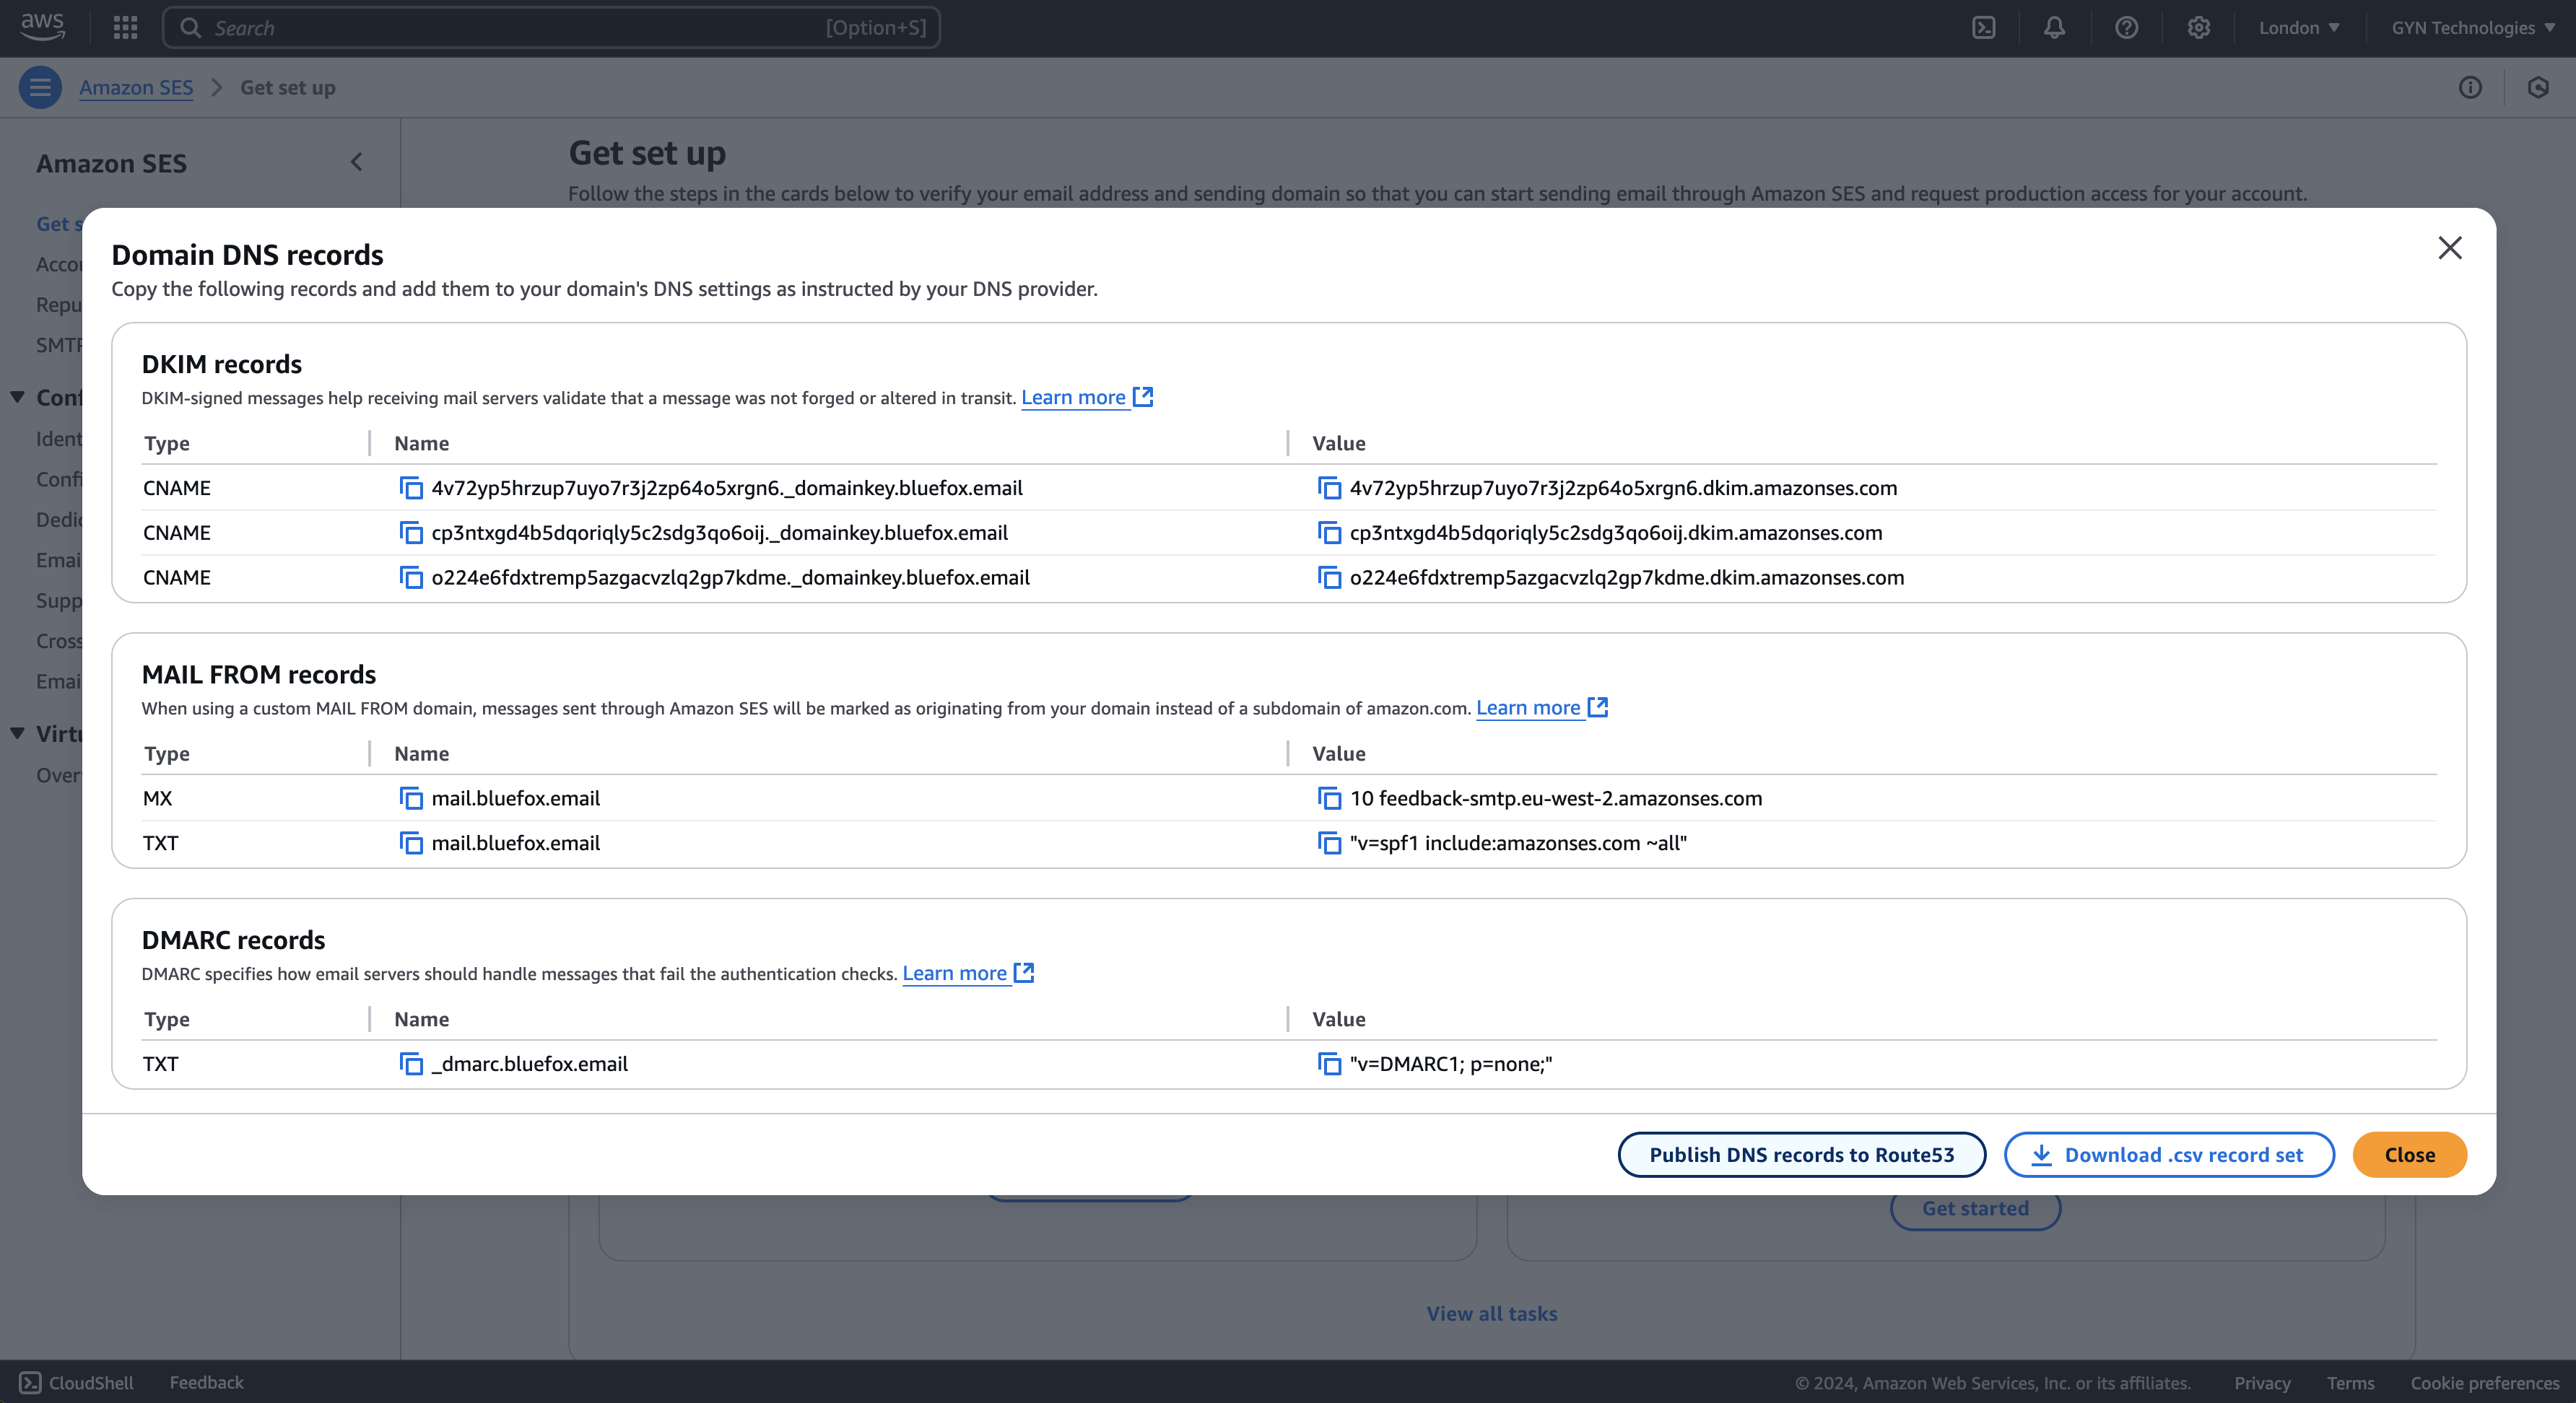2576x1403 pixels.
Task: Select the text o224e6fdxtremp5azgacvzlq2gp7kdme._domainkey.bluefox.email
Action: pyautogui.click(x=731, y=577)
